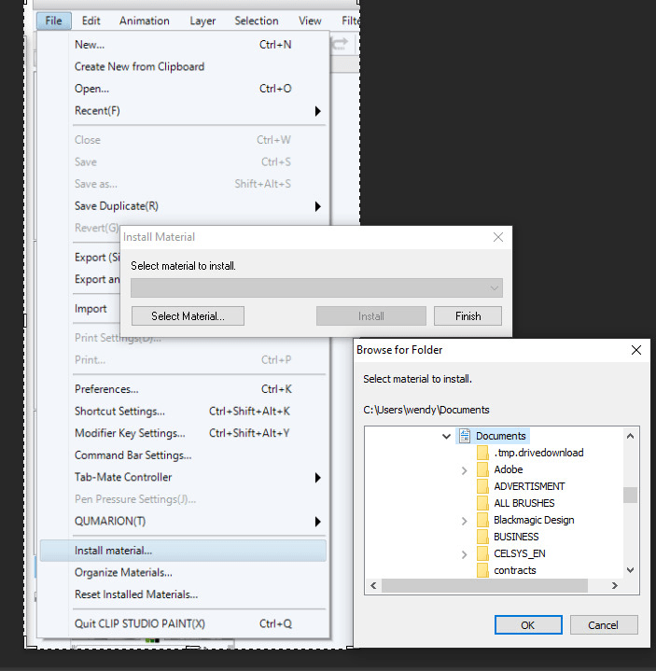The image size is (656, 671).
Task: Expand the Recent(F) submenu
Action: (x=183, y=111)
